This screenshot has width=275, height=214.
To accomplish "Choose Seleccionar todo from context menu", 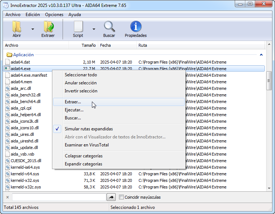I will [119, 75].
